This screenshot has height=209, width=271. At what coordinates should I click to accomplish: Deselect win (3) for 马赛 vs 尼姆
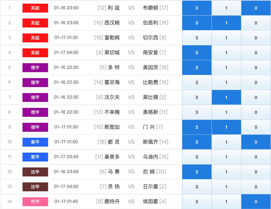coord(197,172)
